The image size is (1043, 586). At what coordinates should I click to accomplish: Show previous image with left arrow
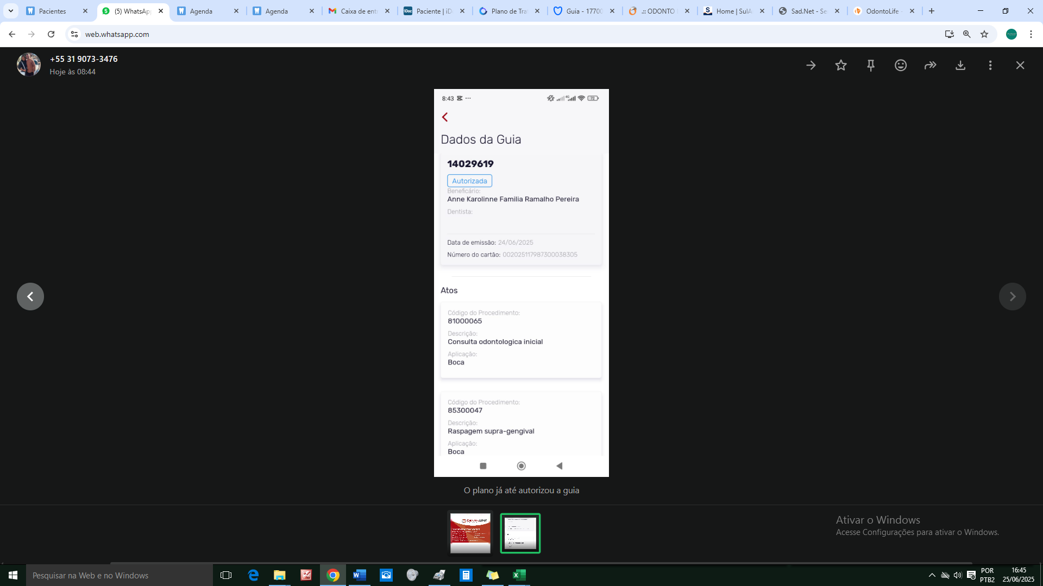[x=30, y=297]
